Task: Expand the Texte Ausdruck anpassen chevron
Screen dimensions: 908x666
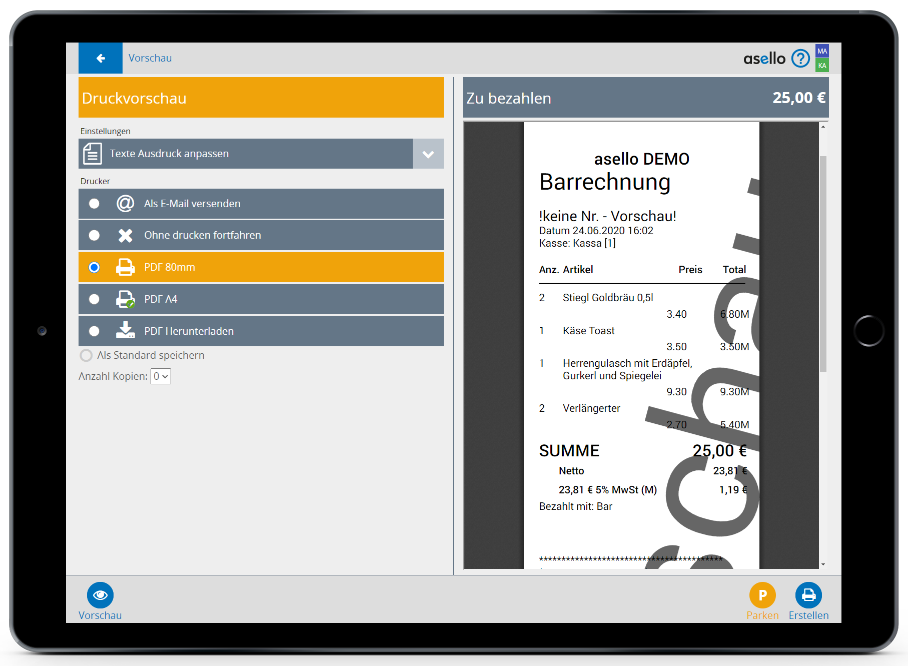Action: (x=428, y=154)
